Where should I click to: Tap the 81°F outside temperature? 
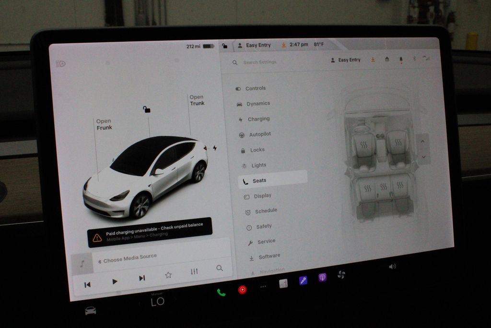(319, 44)
